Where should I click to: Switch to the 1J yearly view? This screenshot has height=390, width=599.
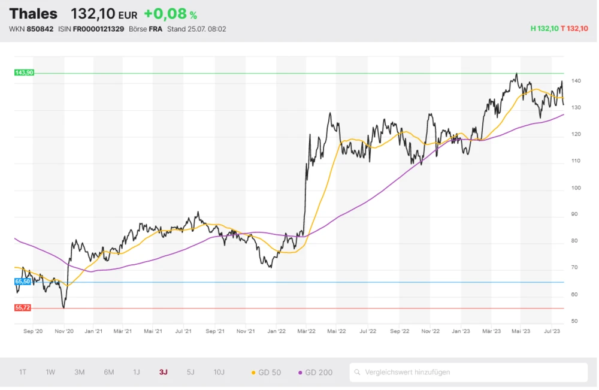tap(137, 372)
